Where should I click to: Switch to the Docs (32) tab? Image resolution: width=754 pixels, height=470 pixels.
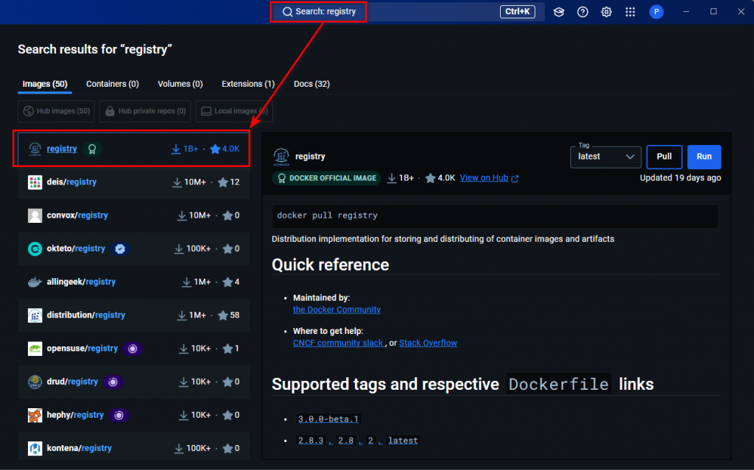pyautogui.click(x=311, y=84)
